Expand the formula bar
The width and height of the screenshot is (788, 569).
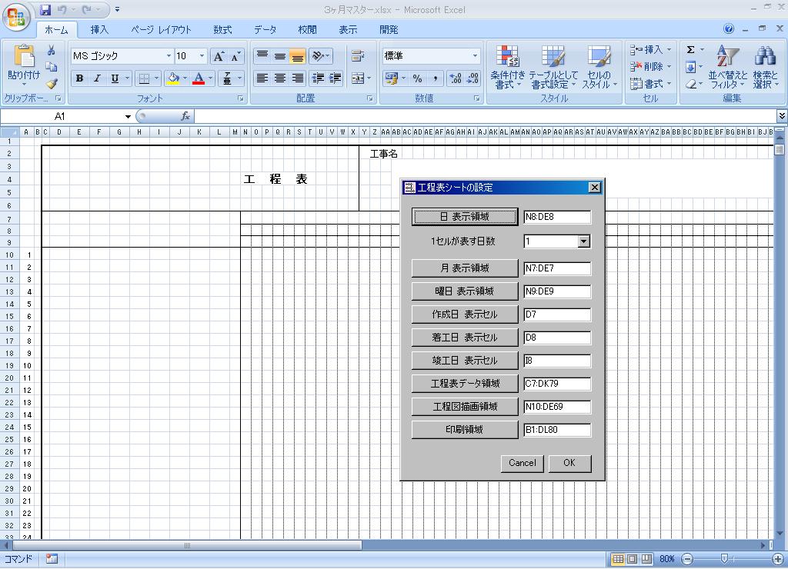point(782,117)
